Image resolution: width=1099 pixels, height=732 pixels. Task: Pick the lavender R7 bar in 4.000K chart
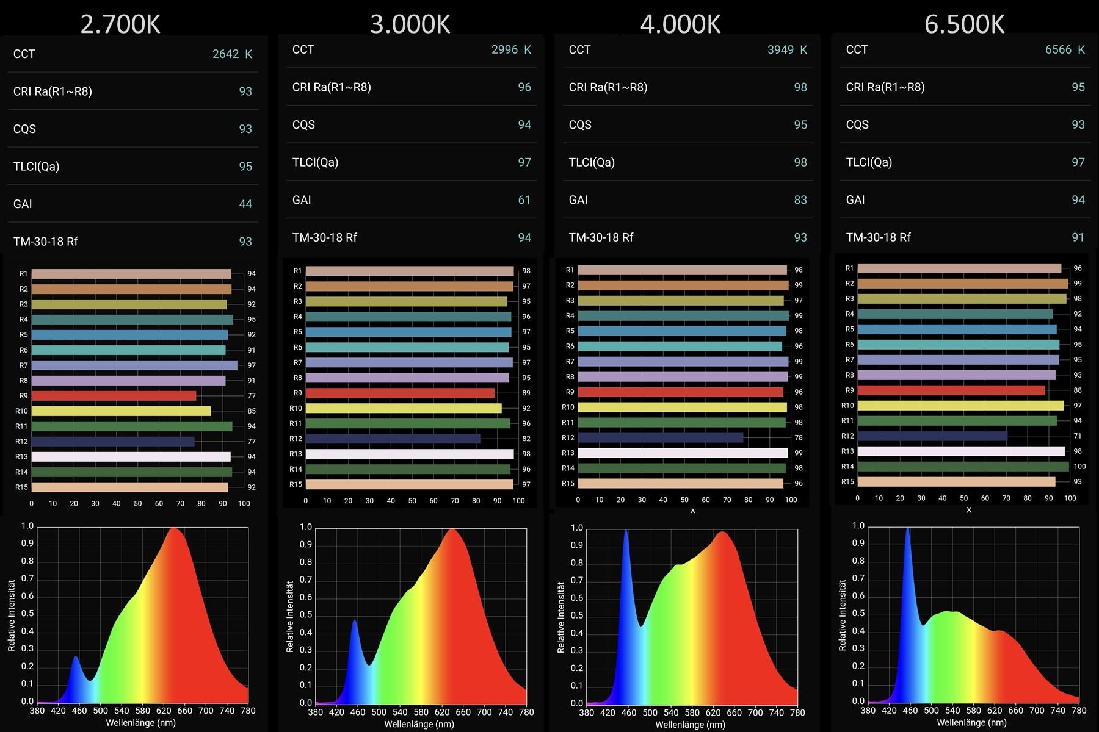point(683,362)
